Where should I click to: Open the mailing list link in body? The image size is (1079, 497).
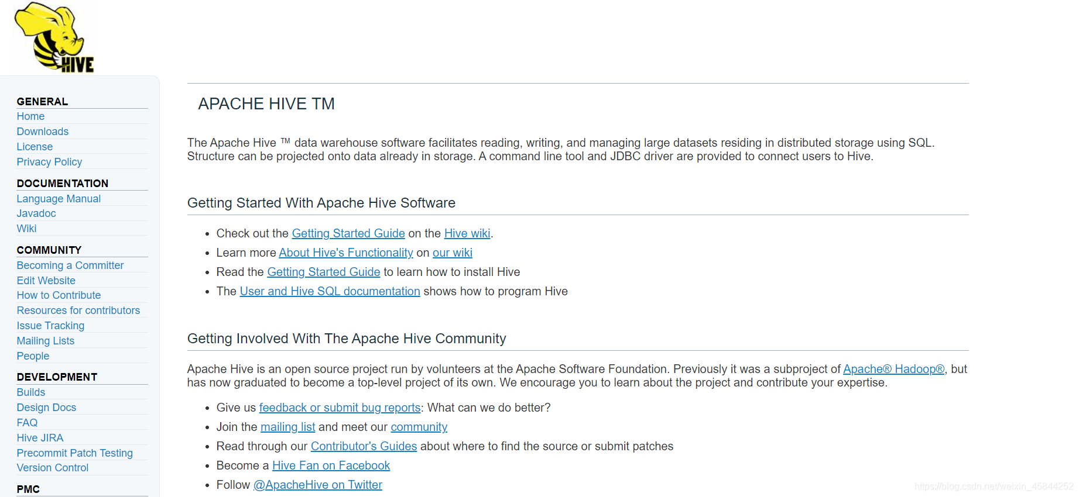coord(288,427)
